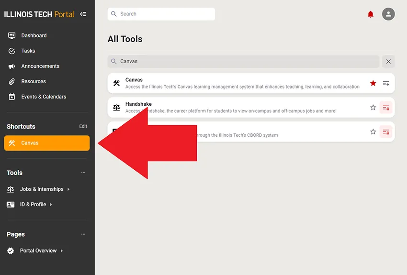The height and width of the screenshot is (275, 407).
Task: Click the Tasks checkmark icon
Action: (x=11, y=51)
